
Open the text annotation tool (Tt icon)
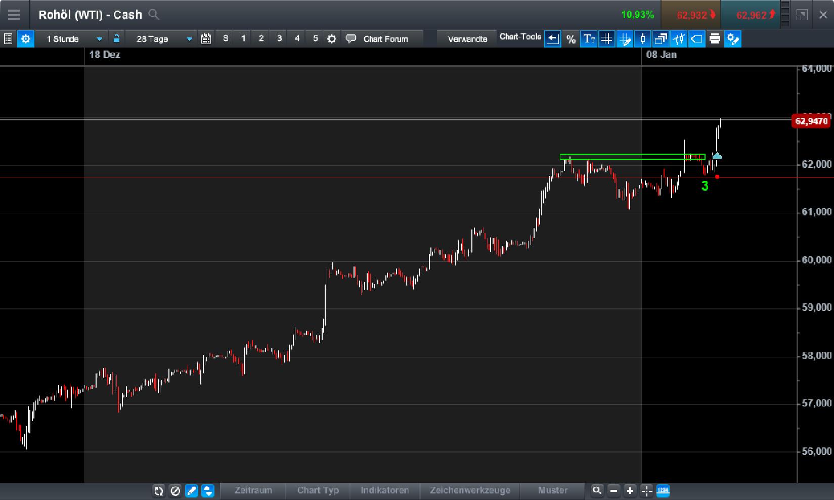(x=589, y=38)
